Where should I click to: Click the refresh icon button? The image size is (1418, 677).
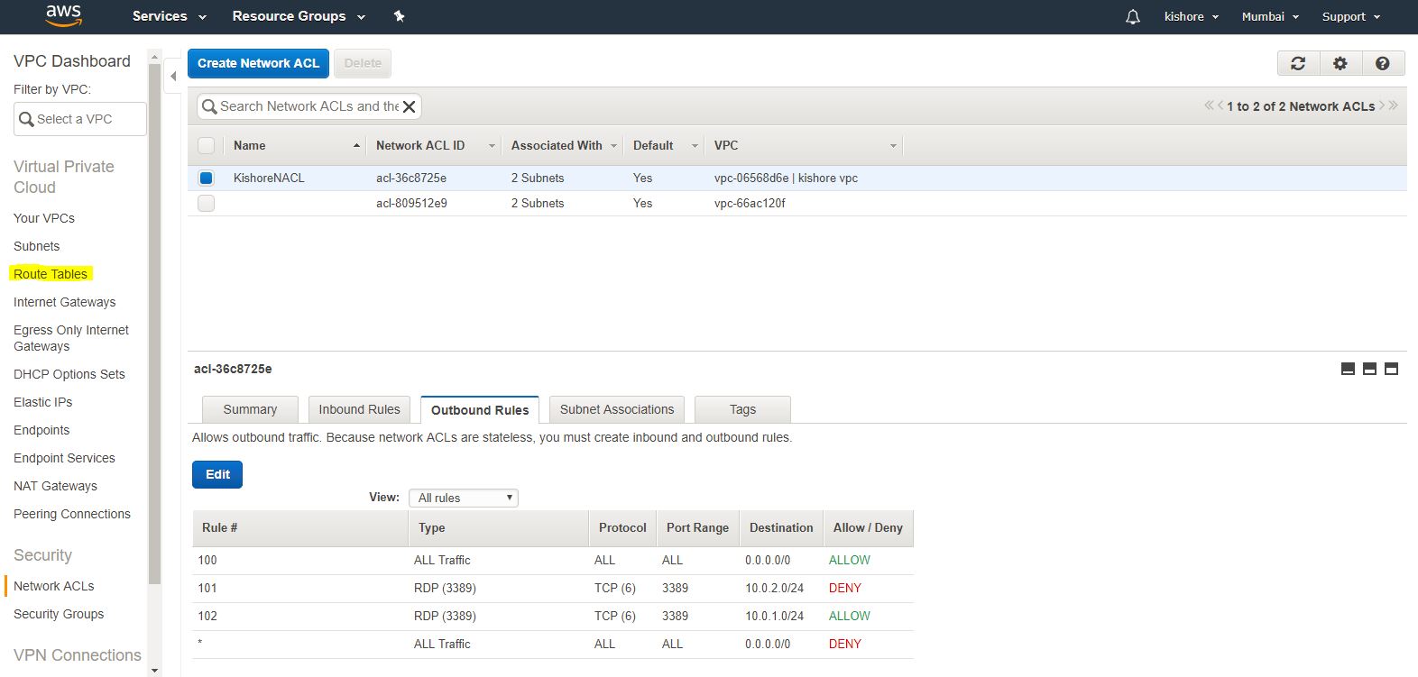click(x=1298, y=63)
